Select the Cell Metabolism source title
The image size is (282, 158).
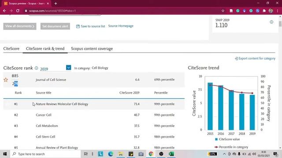pos(47,126)
